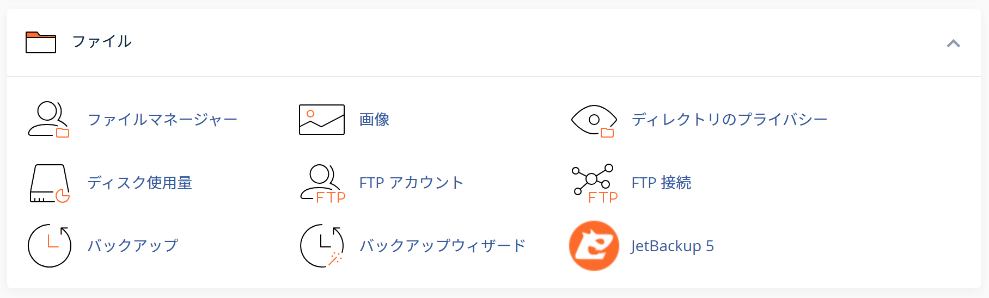Open the バックアップ clock icon
The image size is (989, 298).
coord(50,246)
